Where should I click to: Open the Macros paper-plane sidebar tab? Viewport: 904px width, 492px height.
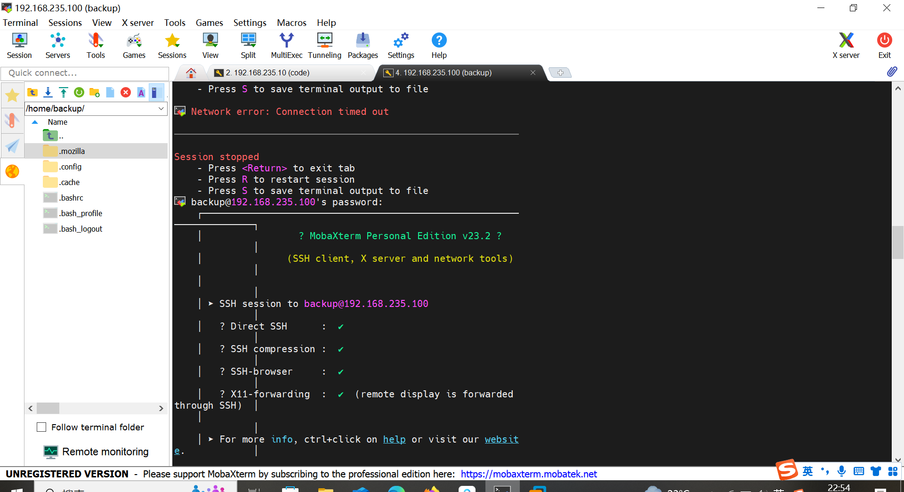[12, 146]
